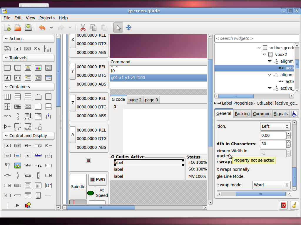This screenshot has height=225, width=301.
Task: Activate the Drag Resize mode tool
Action: 129,28
